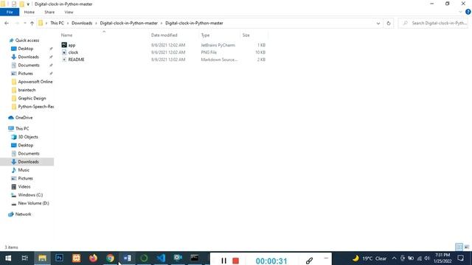Open the Python-Speech-Rec folder
Screen dimensions: 472x265
tap(36, 107)
